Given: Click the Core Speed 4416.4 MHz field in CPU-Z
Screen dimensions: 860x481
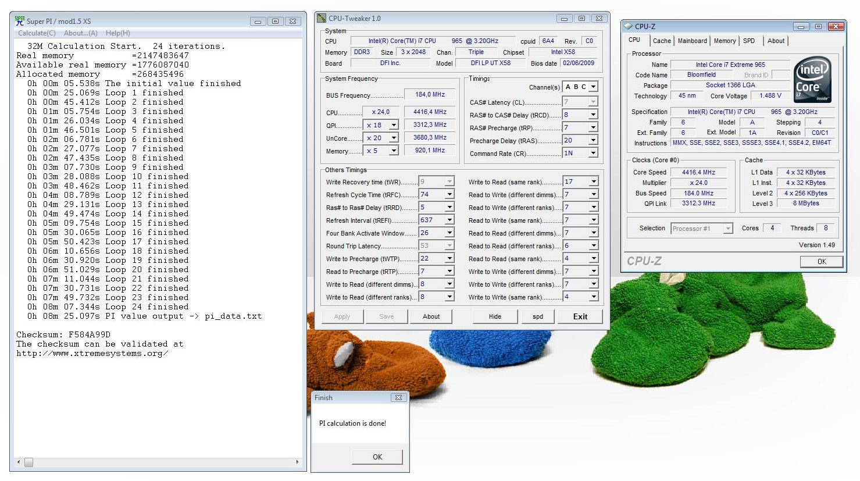Looking at the screenshot, I should (x=699, y=173).
